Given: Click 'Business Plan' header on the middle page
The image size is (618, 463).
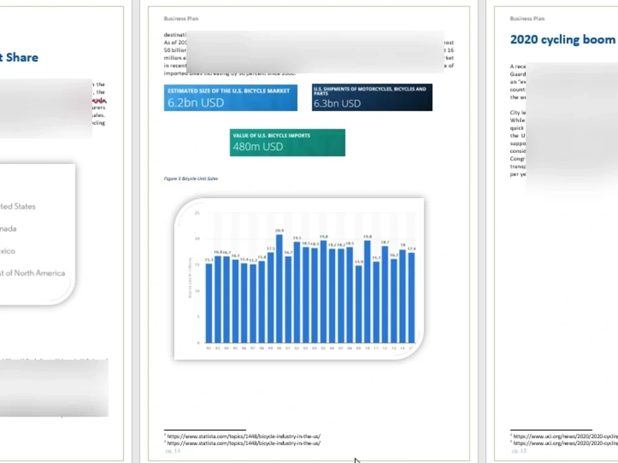Looking at the screenshot, I should click(x=181, y=19).
